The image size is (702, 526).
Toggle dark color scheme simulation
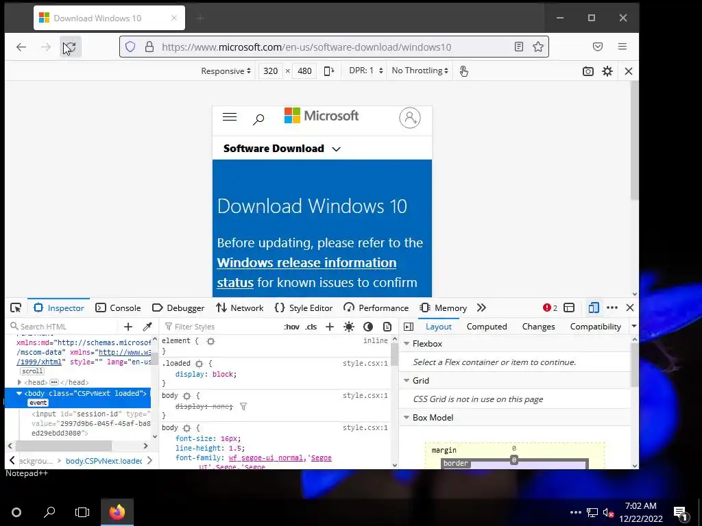368,327
